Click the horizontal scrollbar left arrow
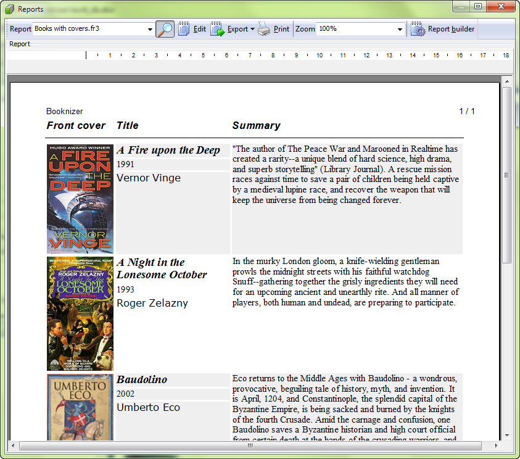 pos(12,445)
